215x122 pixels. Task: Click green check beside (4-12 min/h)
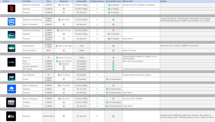tap(59, 75)
